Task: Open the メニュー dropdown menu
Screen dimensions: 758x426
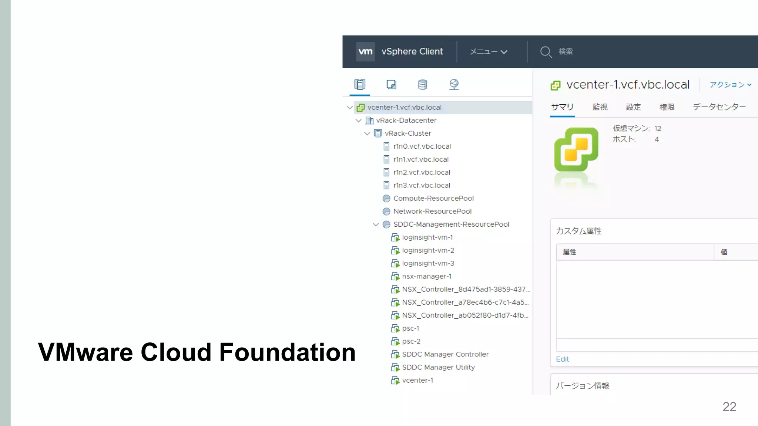Action: [489, 52]
